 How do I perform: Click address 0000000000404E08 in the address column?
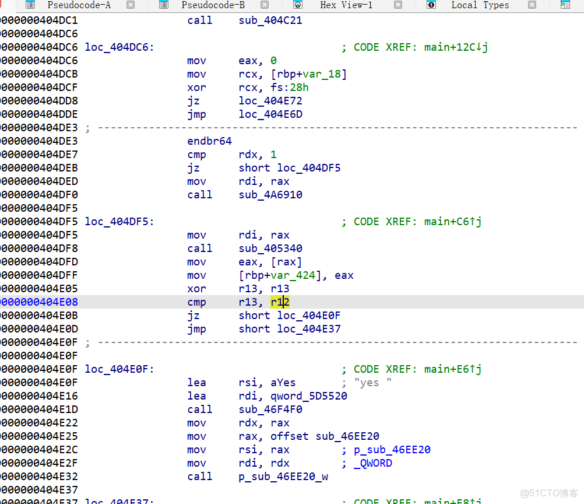[39, 302]
